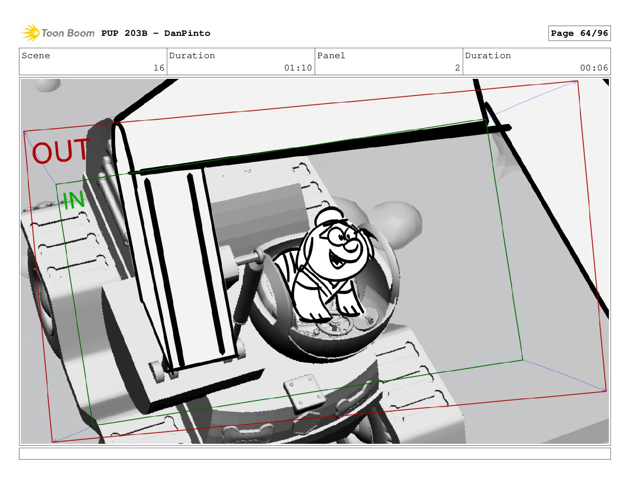The height and width of the screenshot is (488, 630).
Task: Select the "Scene" header label
Action: 36,56
